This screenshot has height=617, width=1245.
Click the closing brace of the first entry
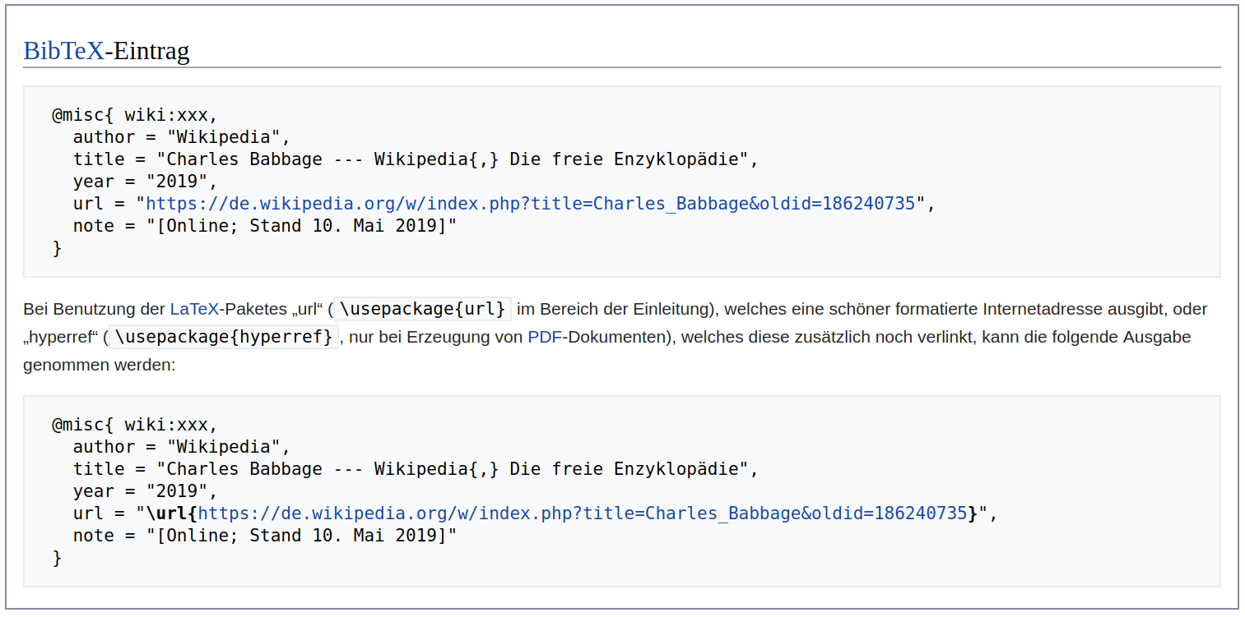pos(56,247)
